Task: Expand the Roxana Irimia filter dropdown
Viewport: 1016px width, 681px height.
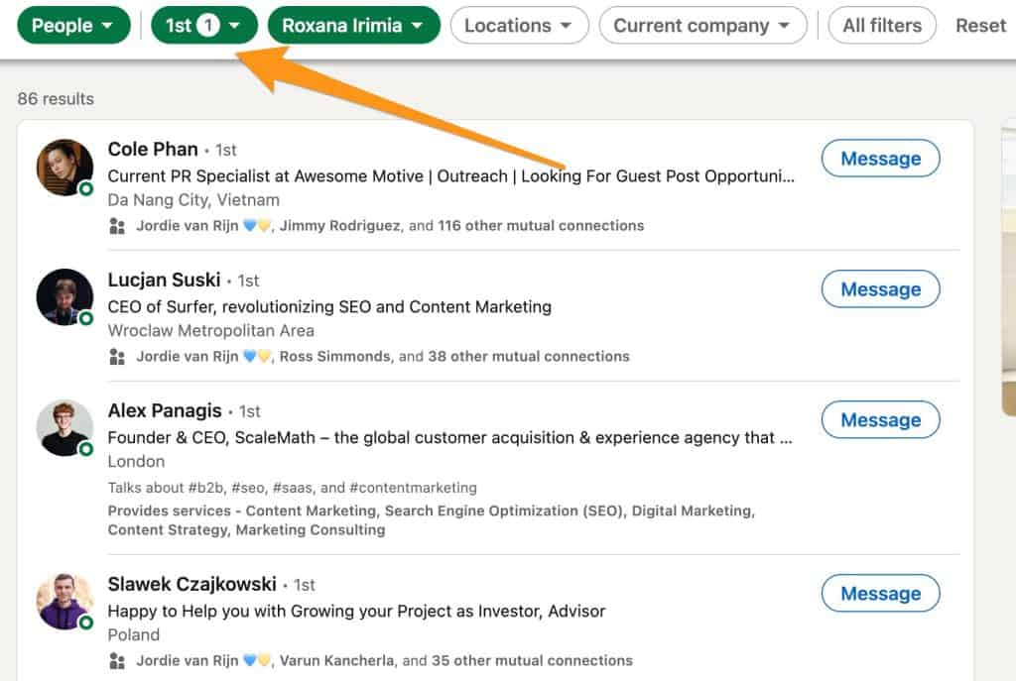Action: point(353,26)
